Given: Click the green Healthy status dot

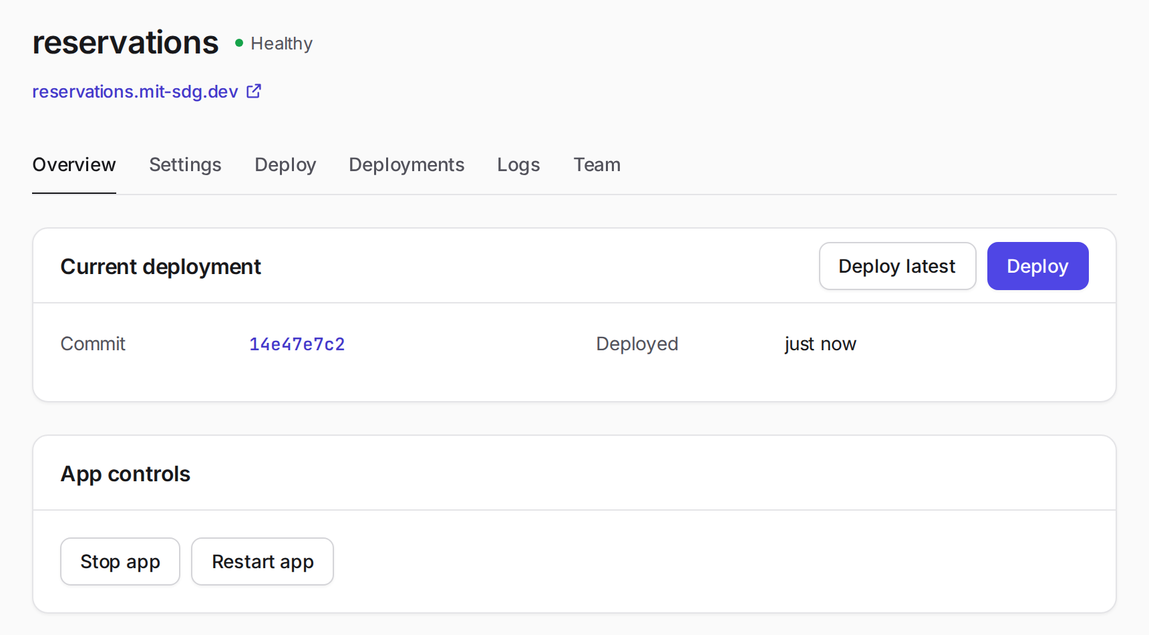Looking at the screenshot, I should click(x=239, y=43).
